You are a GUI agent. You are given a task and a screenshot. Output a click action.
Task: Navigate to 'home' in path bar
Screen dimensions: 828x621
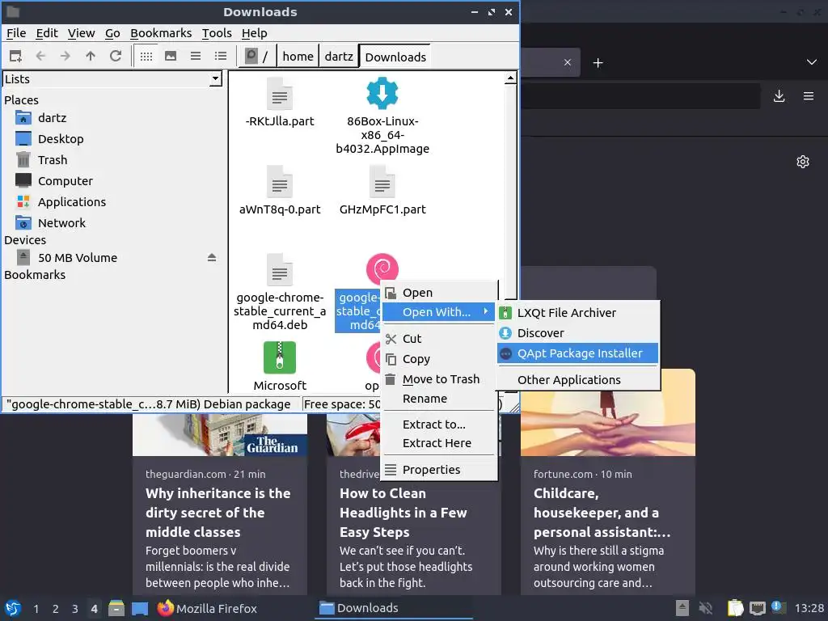click(298, 57)
